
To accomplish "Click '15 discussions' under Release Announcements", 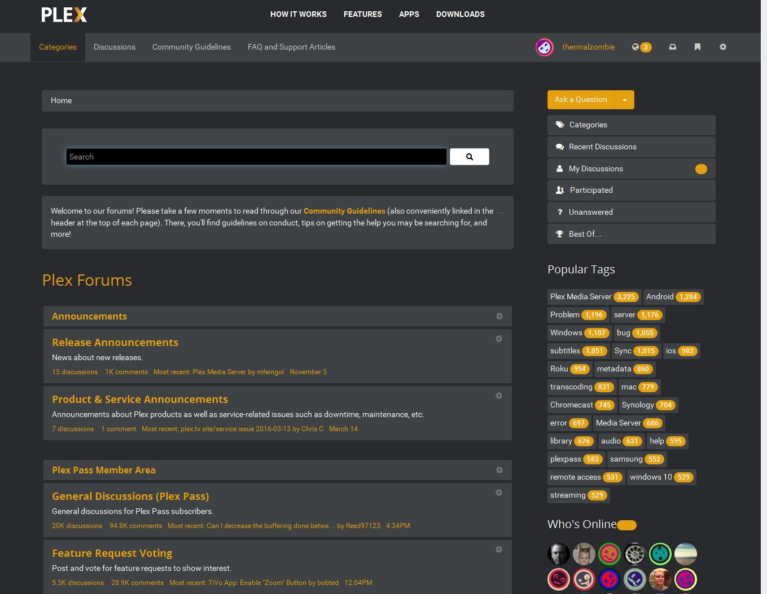I will pyautogui.click(x=74, y=372).
